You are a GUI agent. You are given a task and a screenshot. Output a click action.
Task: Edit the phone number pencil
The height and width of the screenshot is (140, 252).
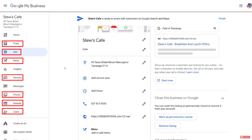click(x=144, y=104)
